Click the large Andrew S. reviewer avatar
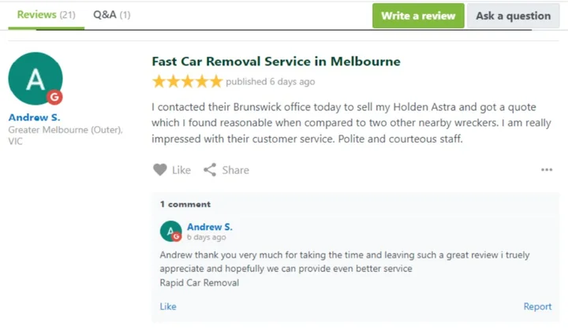 point(35,79)
